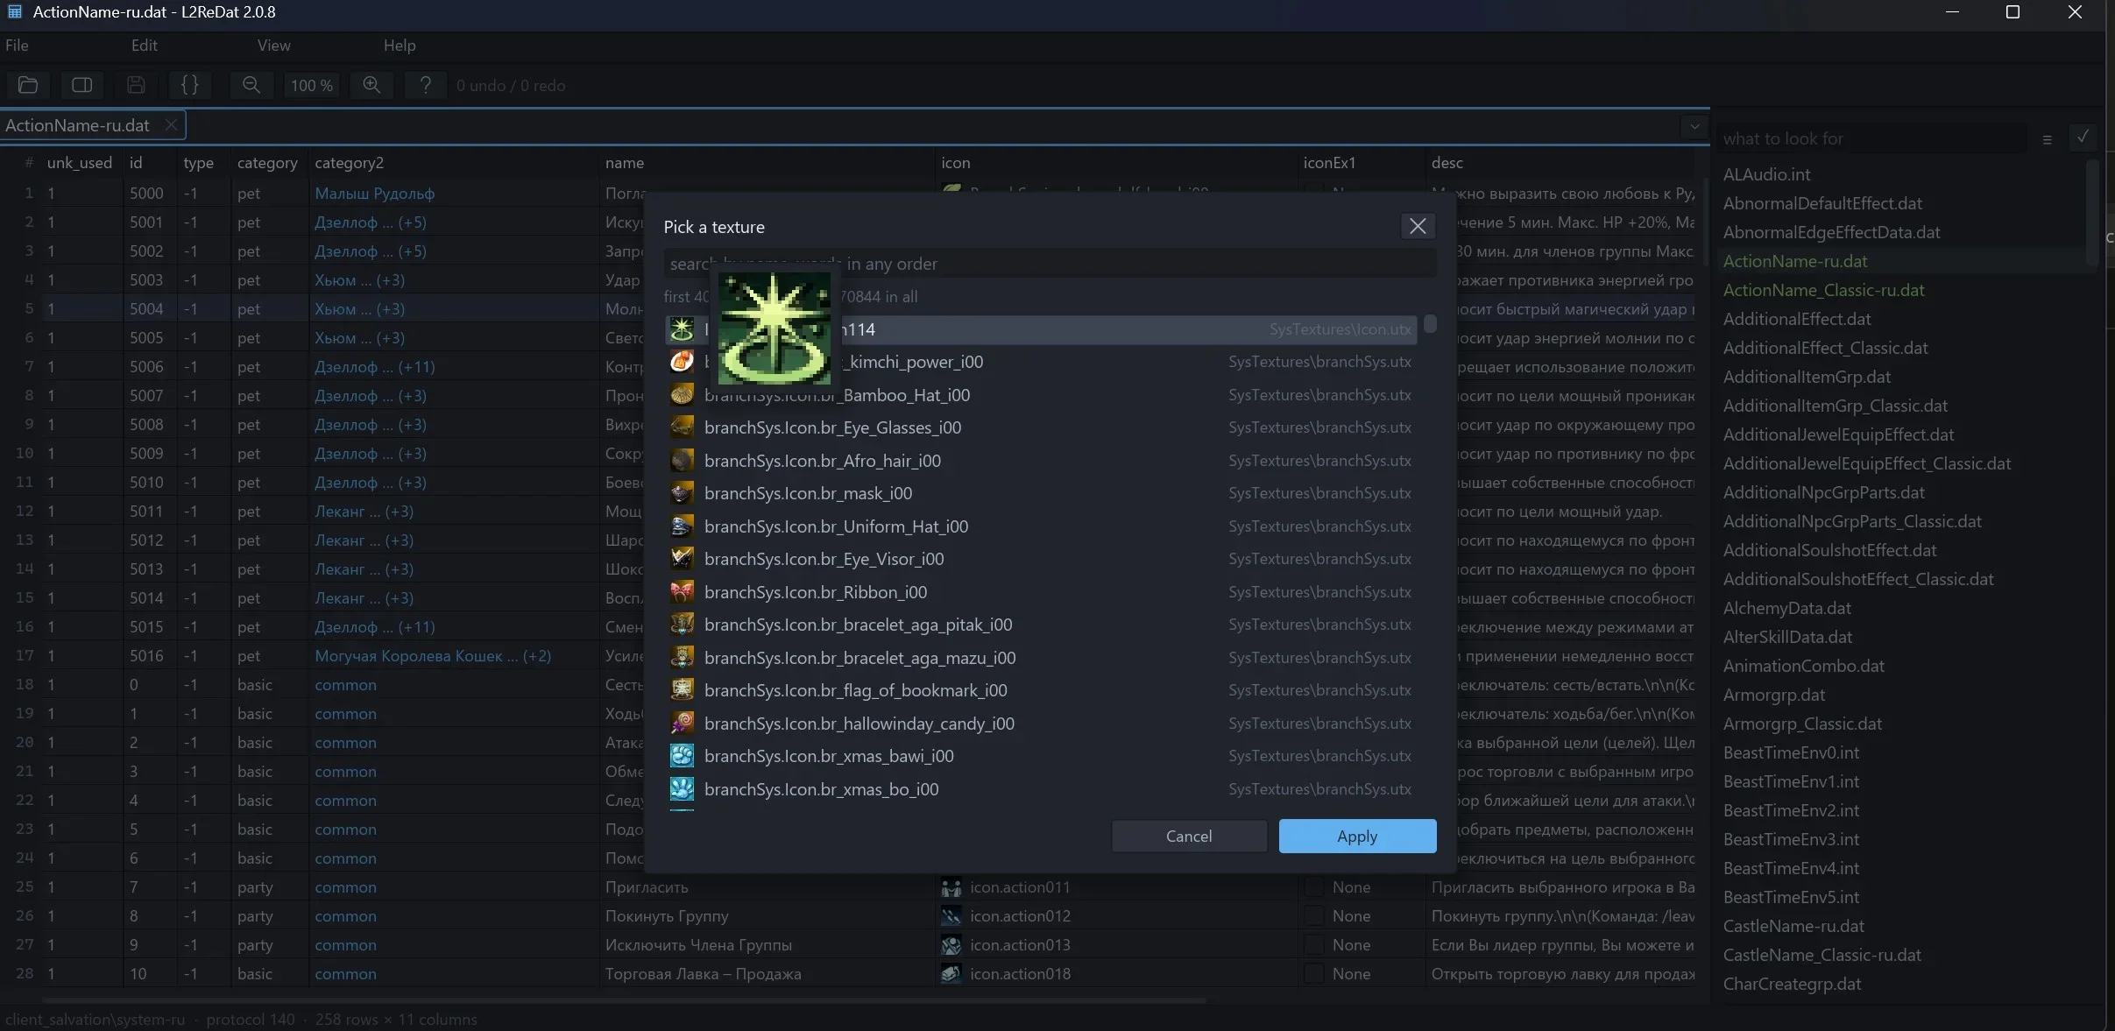Image resolution: width=2115 pixels, height=1031 pixels.
Task: Open Armorgrp.dat in the file list
Action: pyautogui.click(x=1774, y=695)
